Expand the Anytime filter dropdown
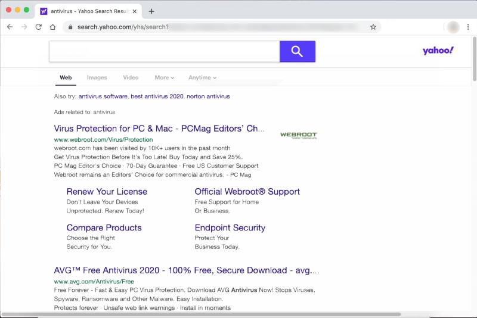Screen dimensions: 477x318 [202, 77]
